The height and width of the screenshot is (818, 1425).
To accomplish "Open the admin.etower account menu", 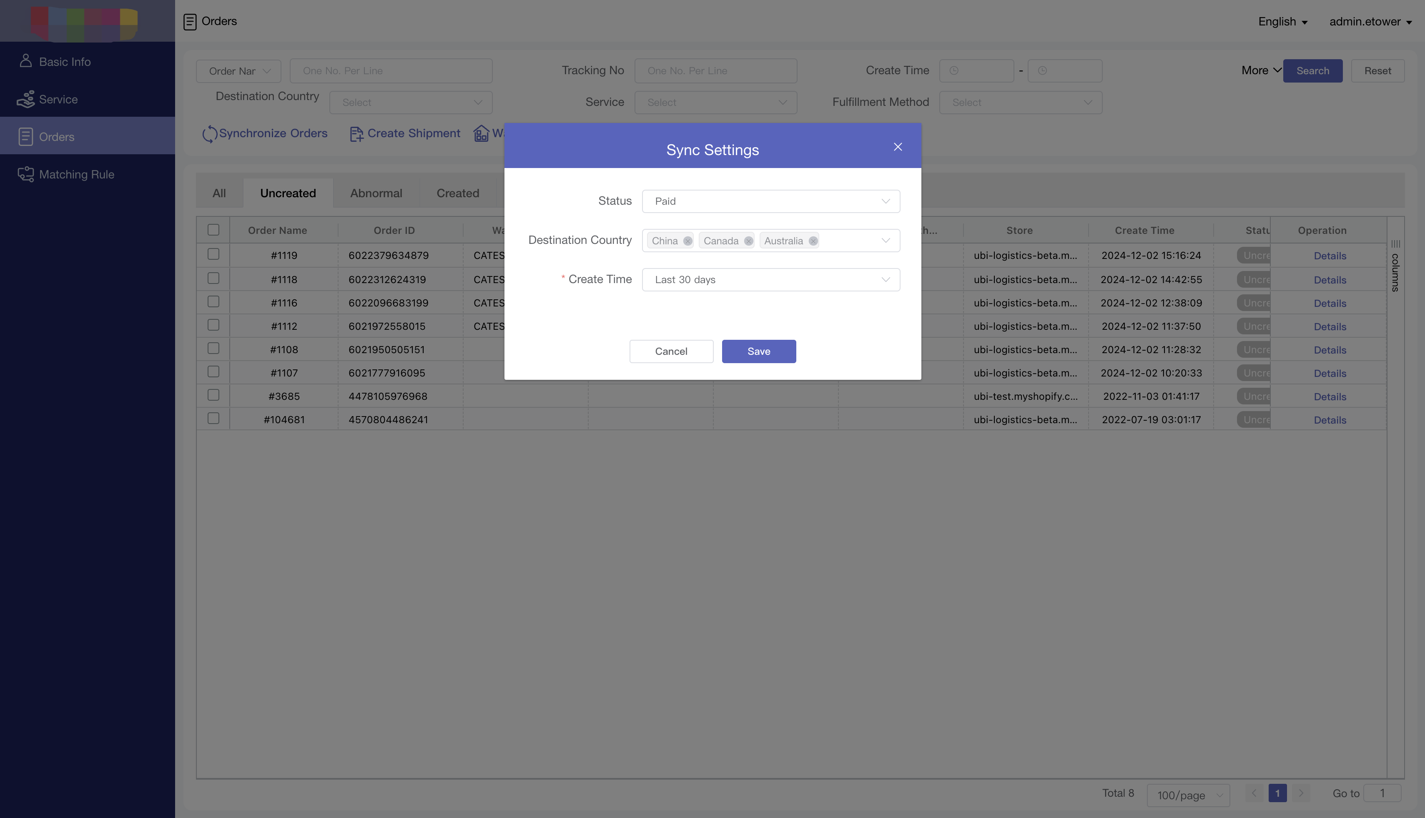I will click(x=1370, y=21).
